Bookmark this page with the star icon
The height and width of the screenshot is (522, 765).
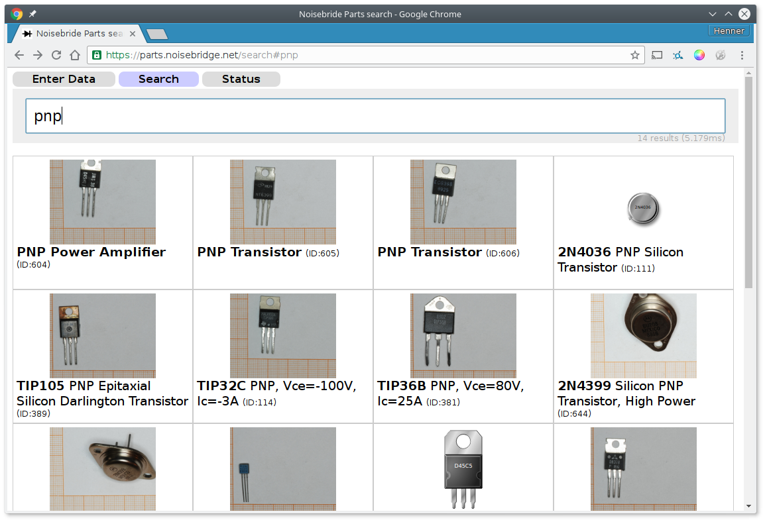[634, 55]
